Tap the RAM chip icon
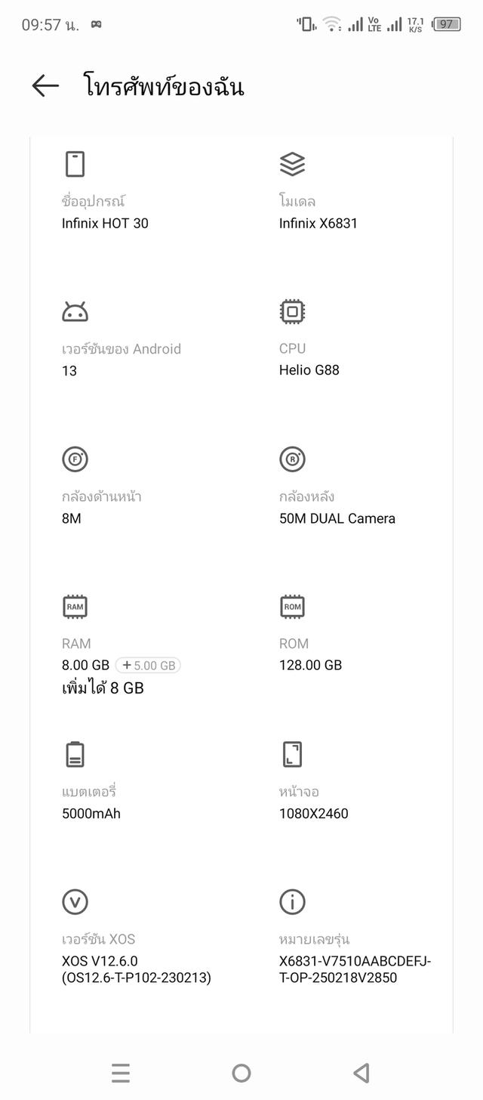 click(x=75, y=606)
